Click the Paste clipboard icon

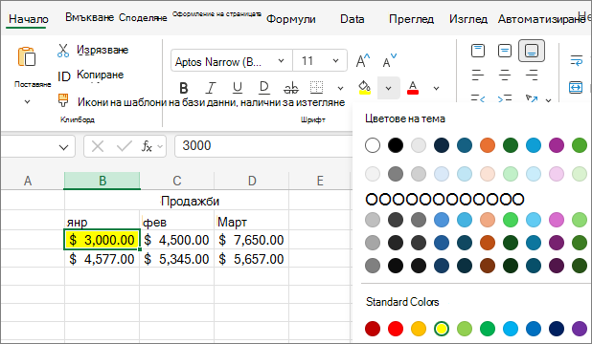[x=27, y=57]
